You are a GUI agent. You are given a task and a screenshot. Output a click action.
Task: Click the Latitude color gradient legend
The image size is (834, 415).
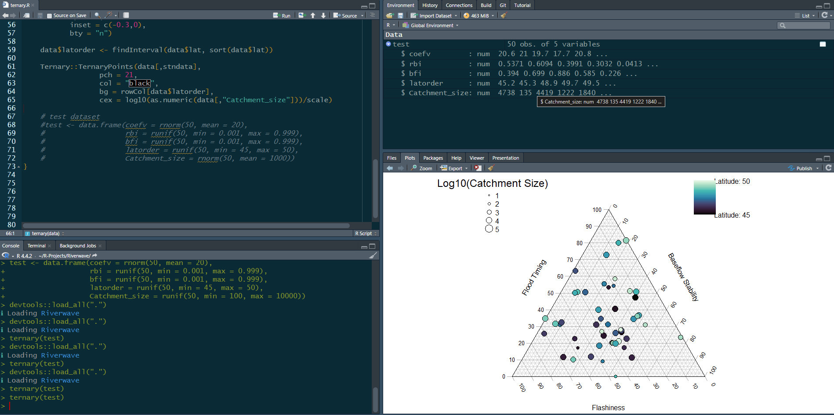[704, 197]
